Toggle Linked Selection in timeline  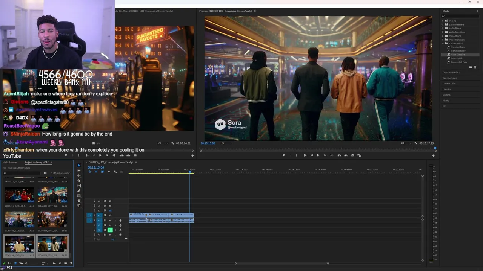tap(102, 172)
